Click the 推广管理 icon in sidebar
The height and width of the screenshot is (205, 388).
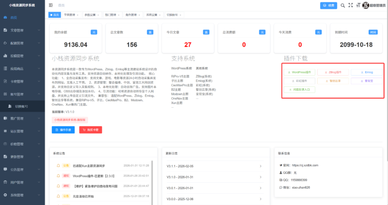pos(5,118)
